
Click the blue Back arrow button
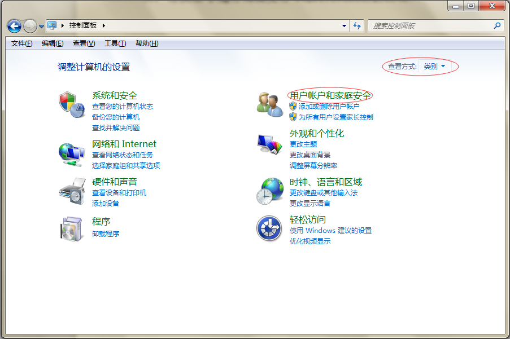click(x=14, y=26)
